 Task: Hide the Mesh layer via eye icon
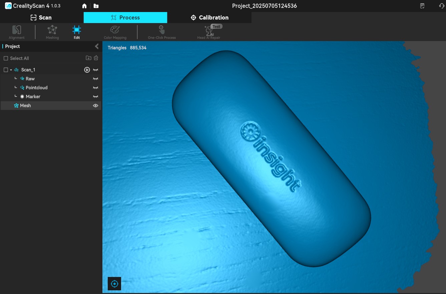coord(95,106)
